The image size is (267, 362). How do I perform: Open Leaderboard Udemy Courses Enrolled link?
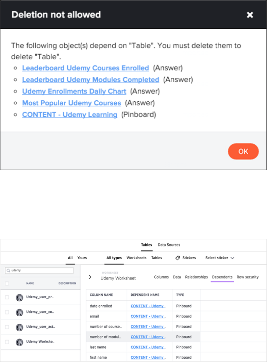(85, 68)
